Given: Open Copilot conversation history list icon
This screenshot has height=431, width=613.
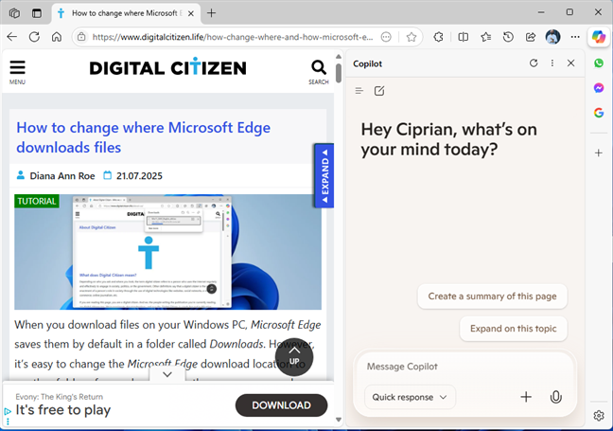Looking at the screenshot, I should coord(359,91).
